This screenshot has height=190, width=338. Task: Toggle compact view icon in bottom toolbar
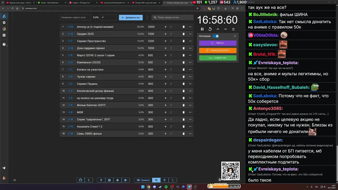[165, 180]
